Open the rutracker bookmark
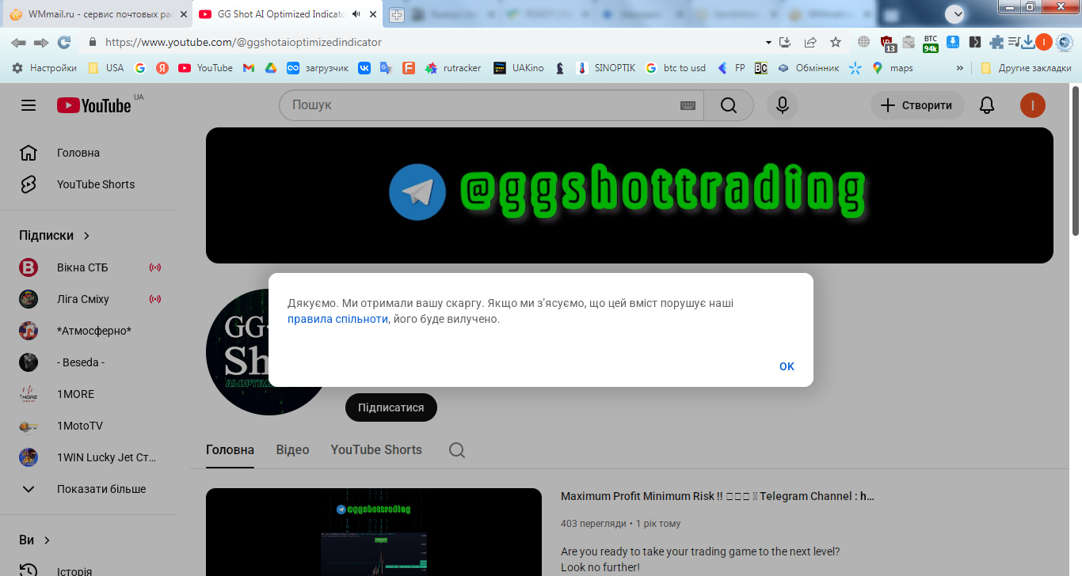The width and height of the screenshot is (1082, 576). [453, 68]
